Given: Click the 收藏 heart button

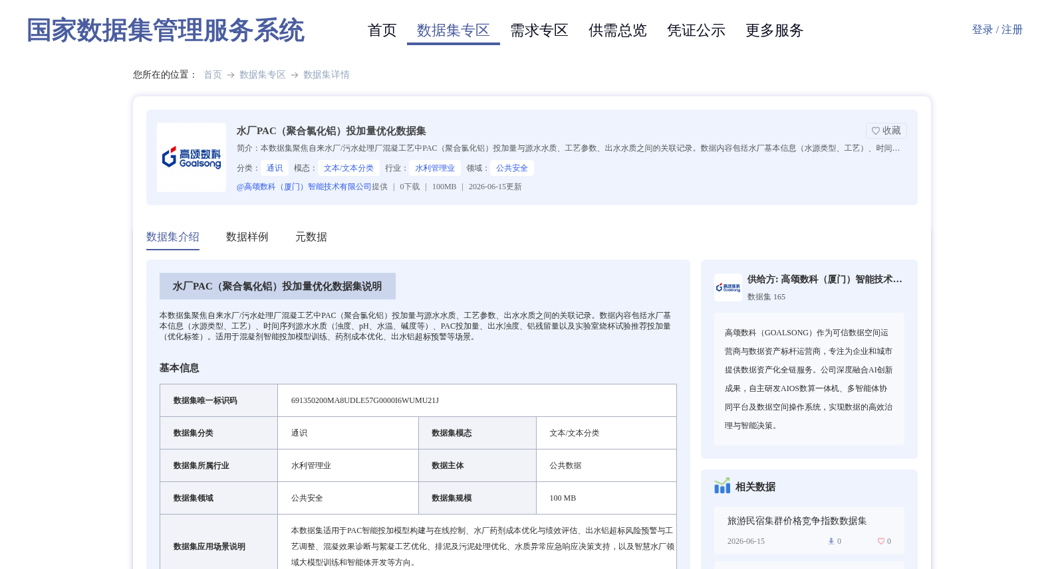Looking at the screenshot, I should click(886, 131).
